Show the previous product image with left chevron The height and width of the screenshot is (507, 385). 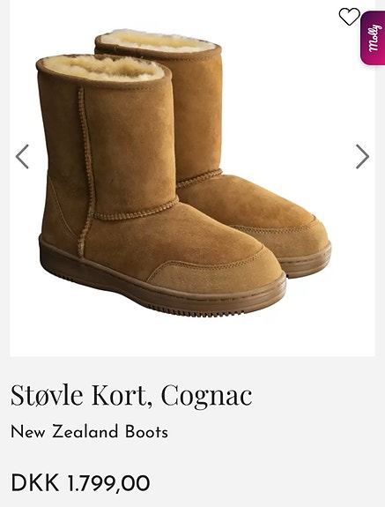click(x=22, y=156)
